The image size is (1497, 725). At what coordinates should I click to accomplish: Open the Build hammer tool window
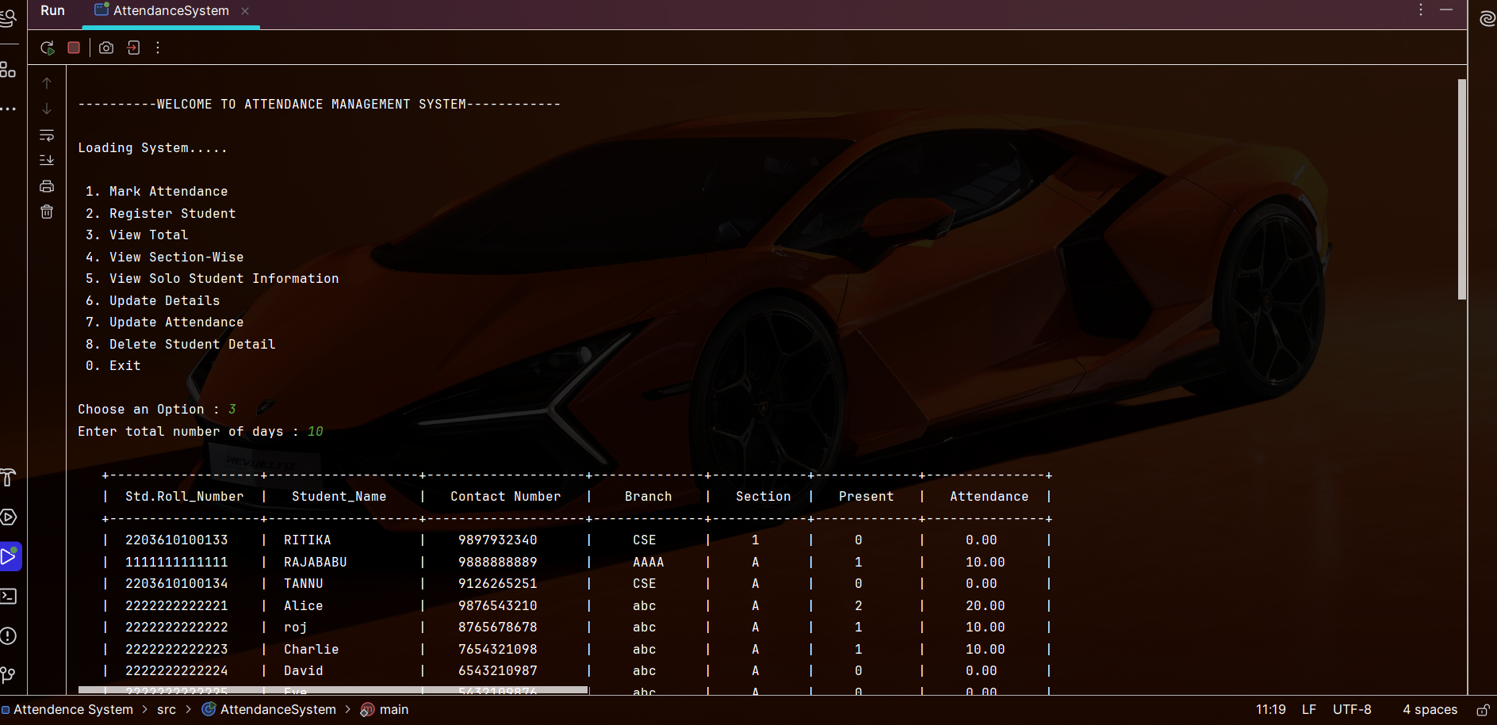click(x=8, y=478)
